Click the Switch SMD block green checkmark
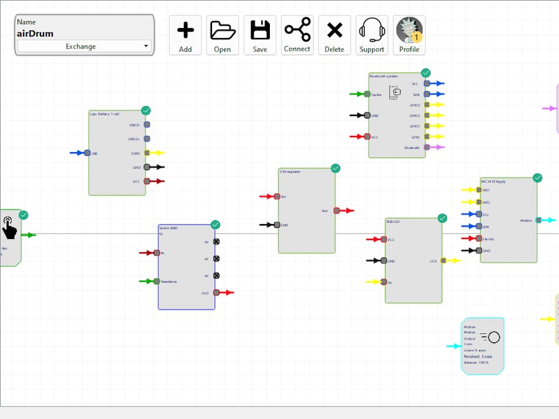559x419 pixels. [x=215, y=225]
